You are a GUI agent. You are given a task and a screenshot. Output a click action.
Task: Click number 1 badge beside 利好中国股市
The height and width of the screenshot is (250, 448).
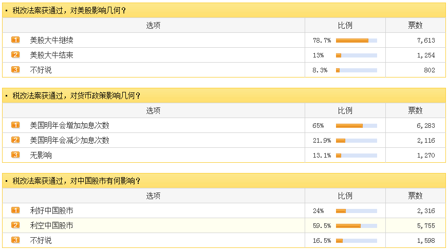(x=15, y=210)
